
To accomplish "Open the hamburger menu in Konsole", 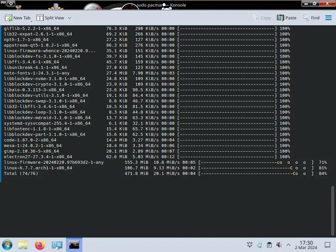I will (328, 18).
